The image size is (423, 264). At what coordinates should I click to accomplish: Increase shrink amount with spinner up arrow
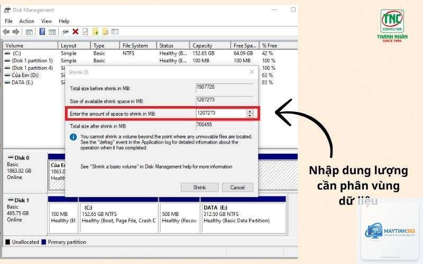coord(250,111)
